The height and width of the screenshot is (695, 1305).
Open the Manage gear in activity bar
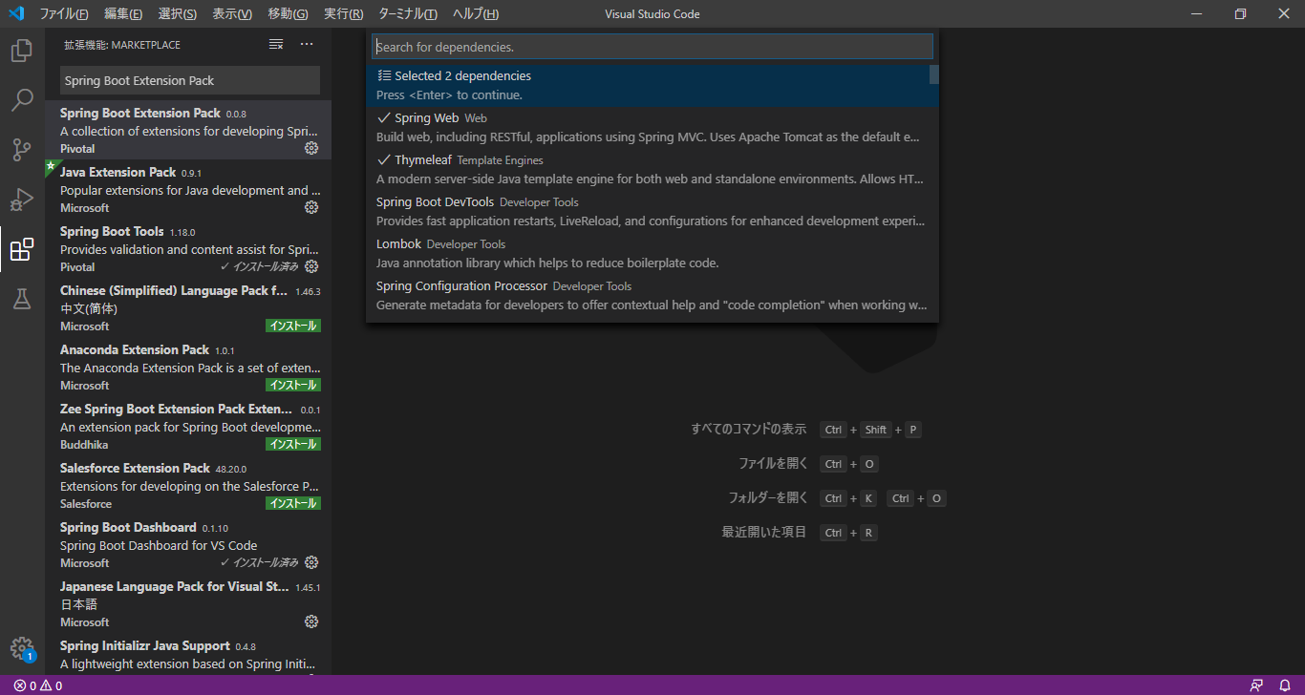tap(22, 649)
